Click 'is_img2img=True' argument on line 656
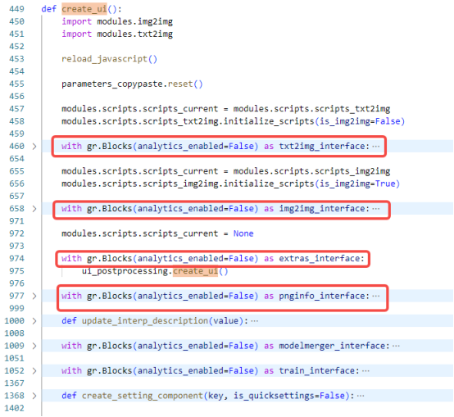454x417 pixels. point(357,184)
